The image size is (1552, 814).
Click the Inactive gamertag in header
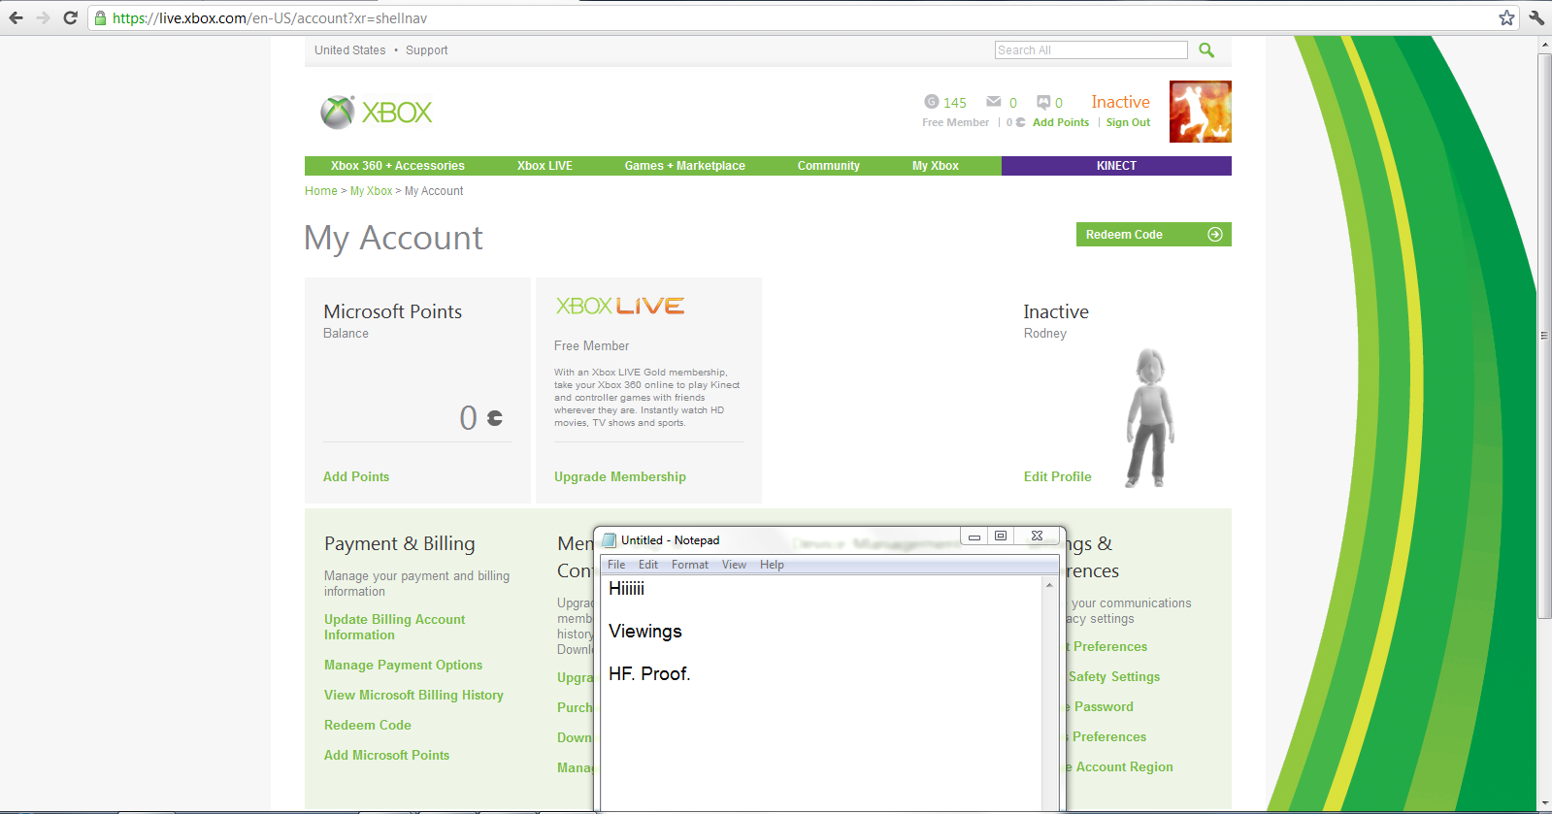(1120, 102)
